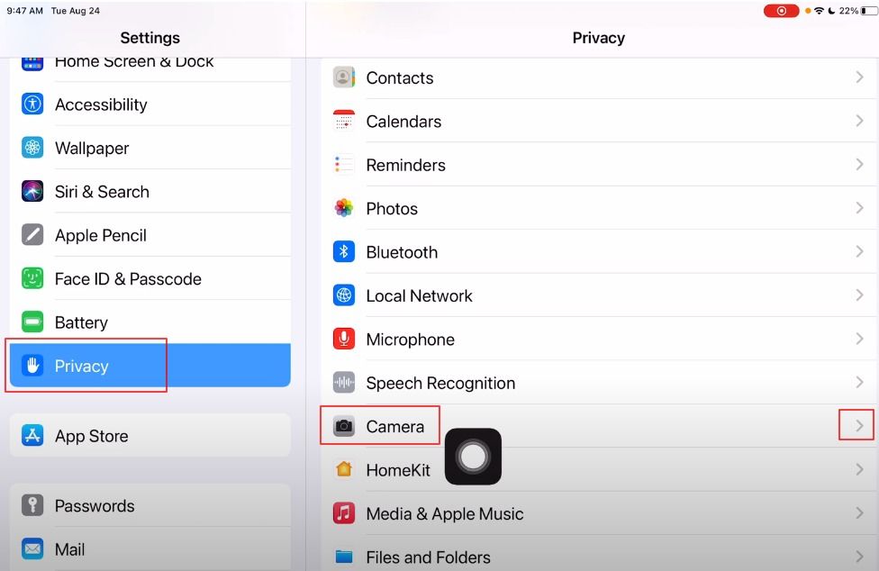Tap the Camera icon in Privacy list
The image size is (879, 571).
pyautogui.click(x=344, y=426)
